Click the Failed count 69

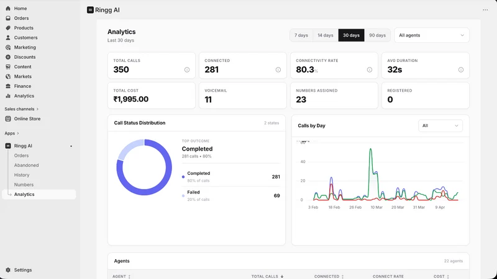[276, 196]
